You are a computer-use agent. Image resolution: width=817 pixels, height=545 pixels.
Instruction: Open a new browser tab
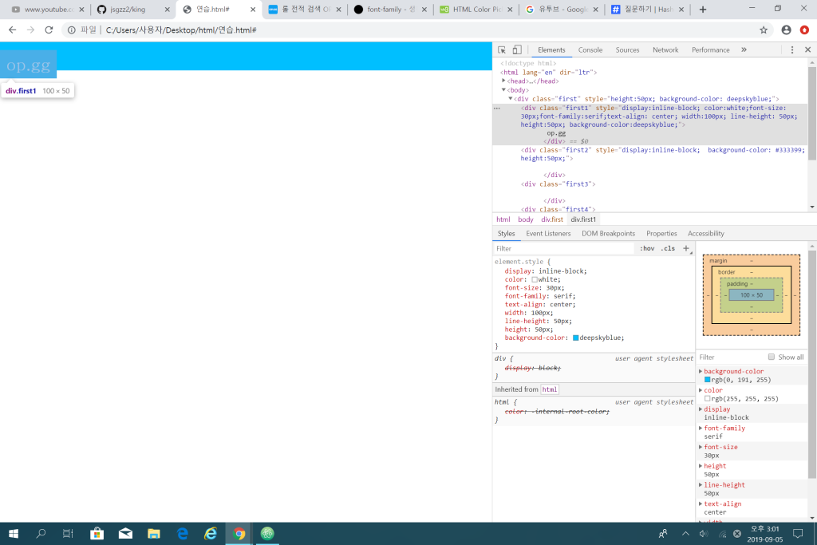pos(703,10)
